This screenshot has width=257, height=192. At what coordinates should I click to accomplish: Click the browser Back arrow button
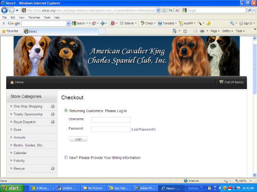[5, 11]
